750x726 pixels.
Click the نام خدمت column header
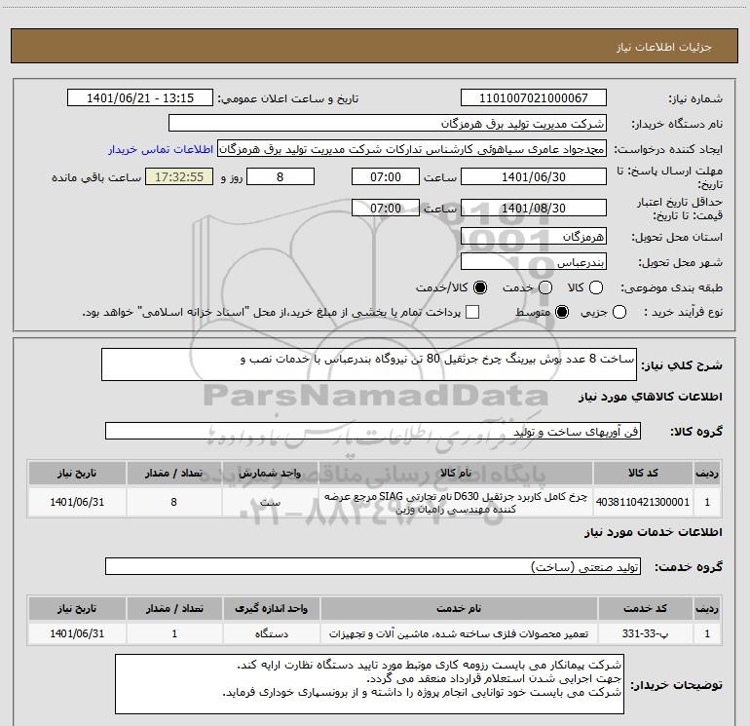click(458, 608)
